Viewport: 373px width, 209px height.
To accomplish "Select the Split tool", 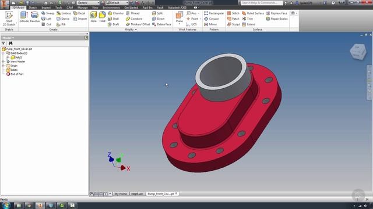I will coord(157,13).
